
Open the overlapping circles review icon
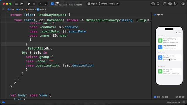pyautogui.click(x=170, y=4)
